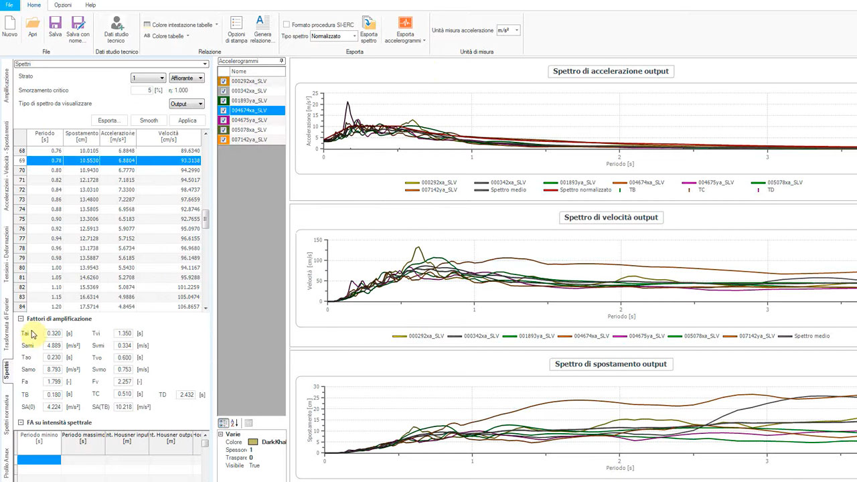
Task: Toggle the 007142ya_SLV accelerogram checkbox
Action: tap(224, 140)
